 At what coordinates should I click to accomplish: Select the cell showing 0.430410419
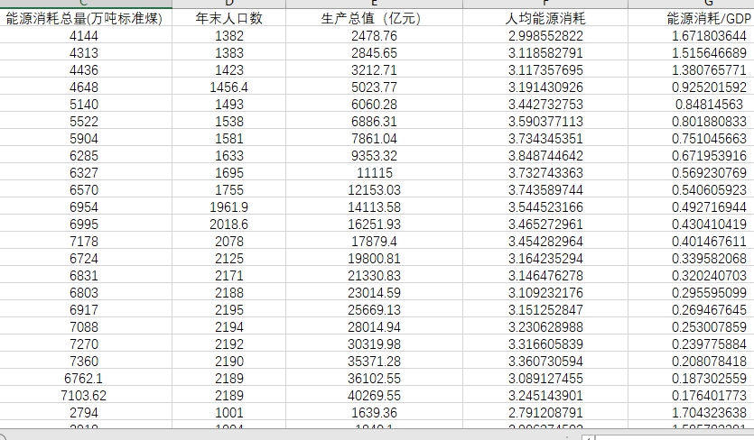click(691, 225)
